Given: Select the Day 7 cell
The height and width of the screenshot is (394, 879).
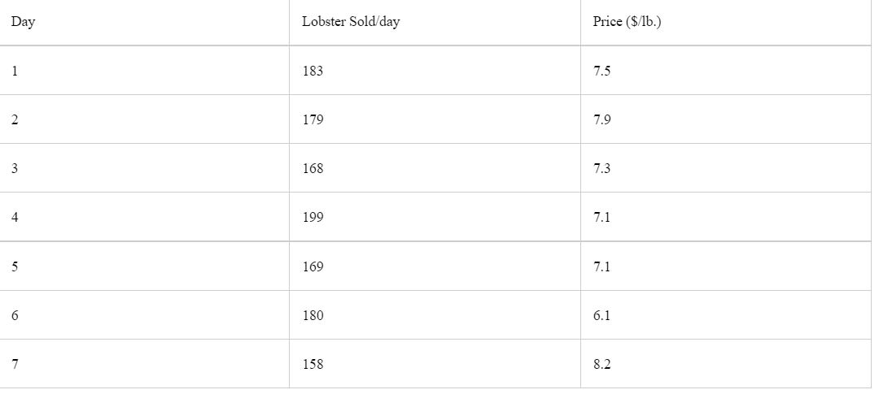Looking at the screenshot, I should [144, 364].
